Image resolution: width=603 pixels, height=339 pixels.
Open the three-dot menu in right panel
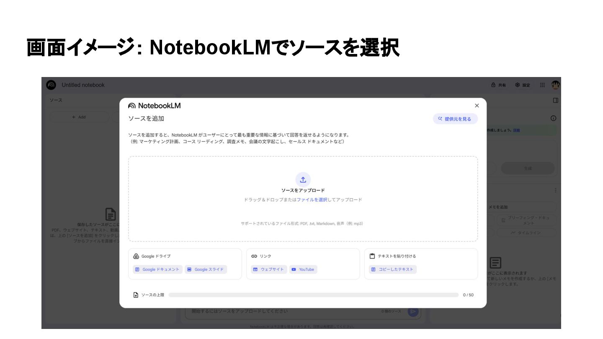pyautogui.click(x=556, y=190)
